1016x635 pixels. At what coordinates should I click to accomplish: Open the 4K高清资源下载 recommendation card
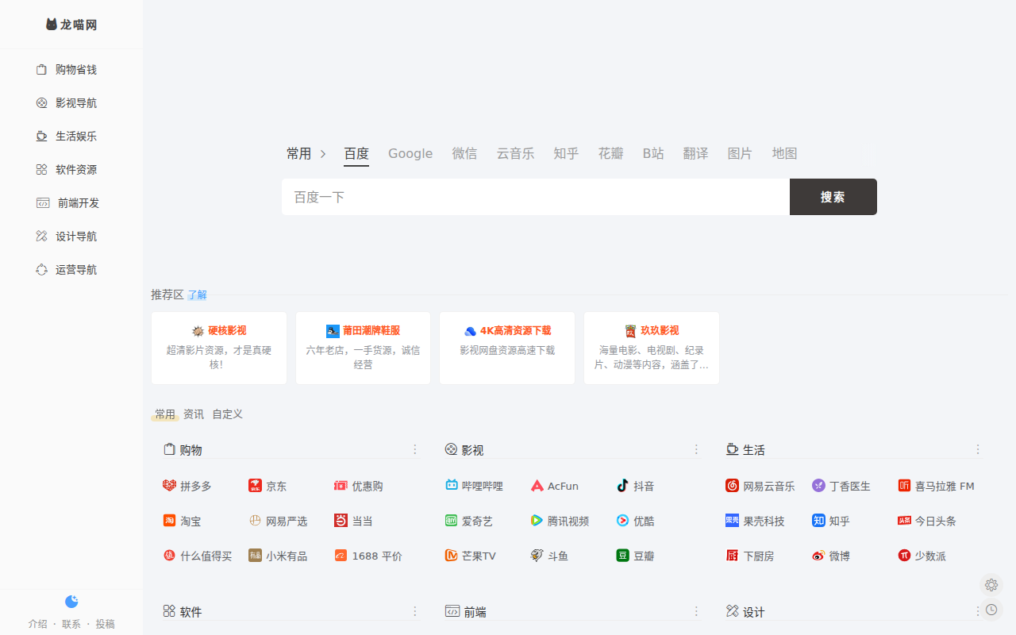tap(507, 348)
